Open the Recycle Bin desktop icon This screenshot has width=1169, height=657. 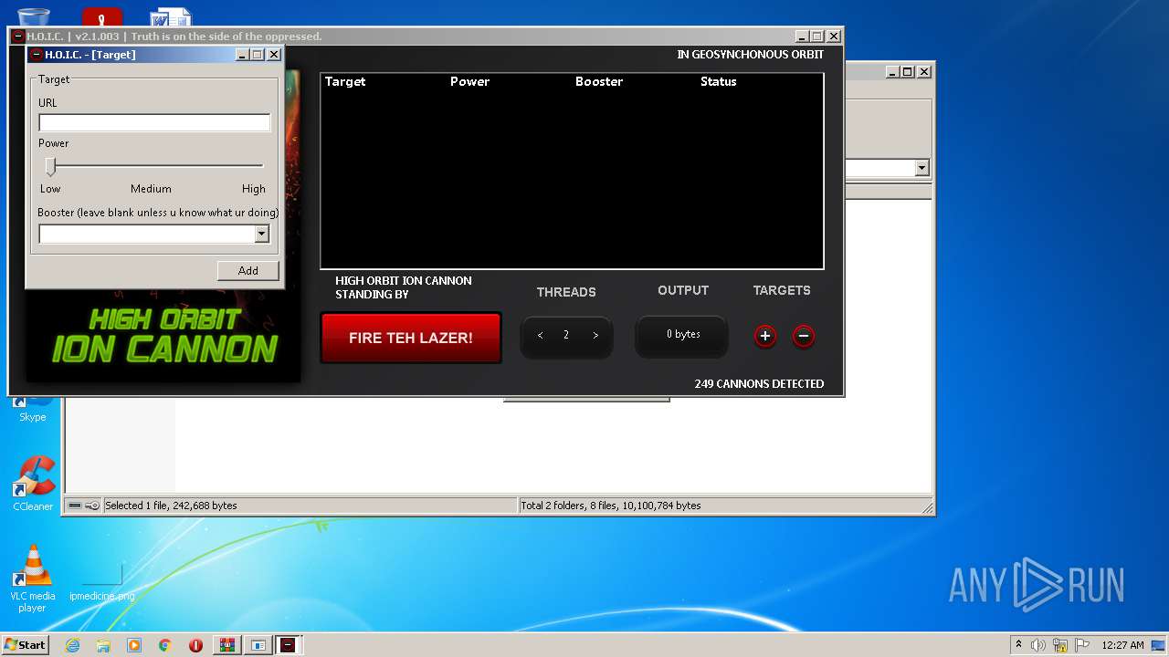[33, 16]
